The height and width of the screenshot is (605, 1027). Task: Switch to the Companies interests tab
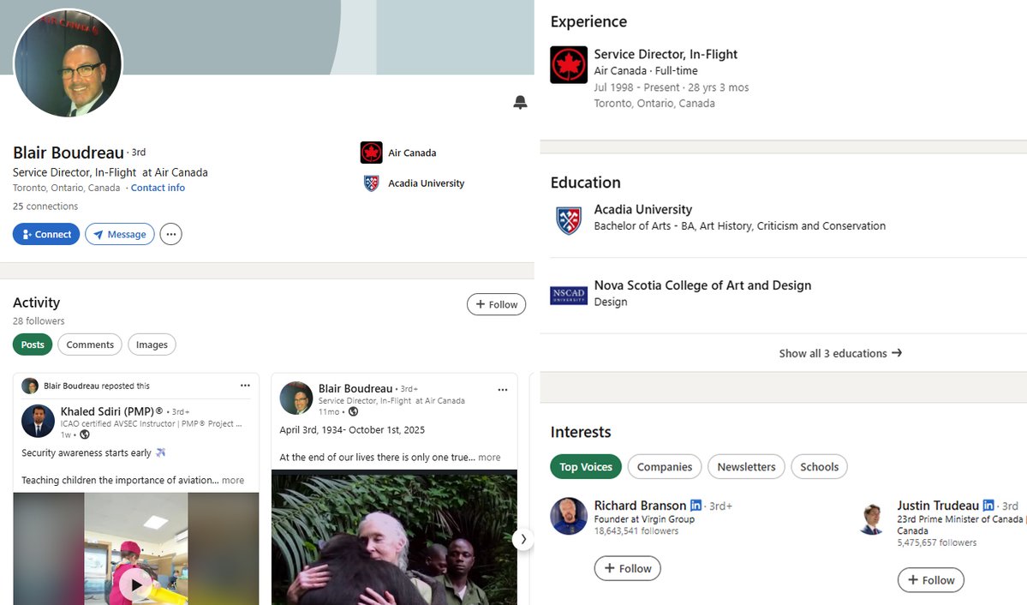coord(664,467)
